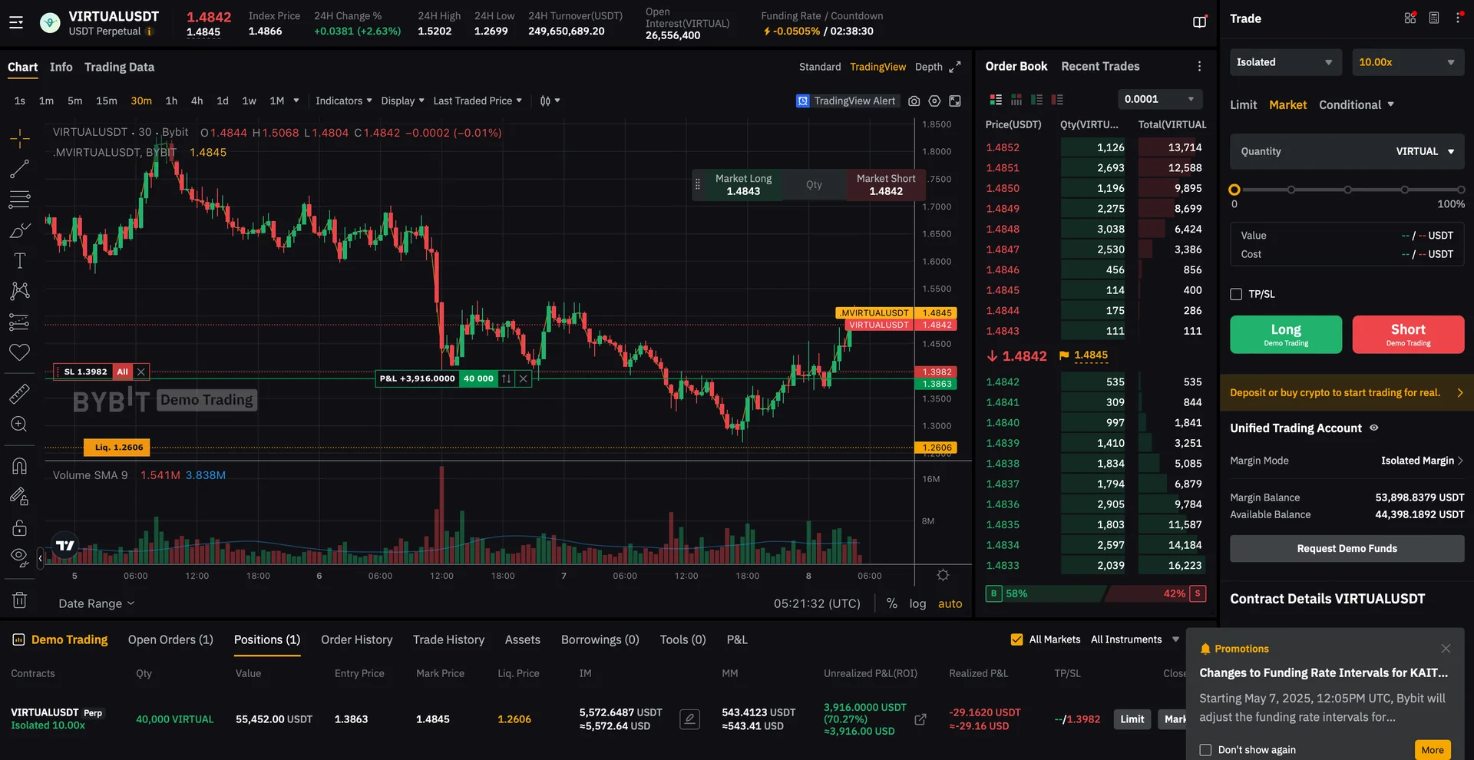1474x760 pixels.
Task: Click the quantity percentage slider handle
Action: coord(1234,190)
